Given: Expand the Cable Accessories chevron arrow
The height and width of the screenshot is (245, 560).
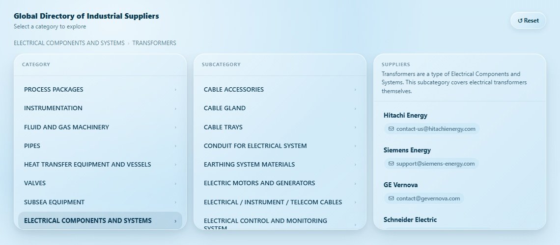Looking at the screenshot, I should 355,90.
